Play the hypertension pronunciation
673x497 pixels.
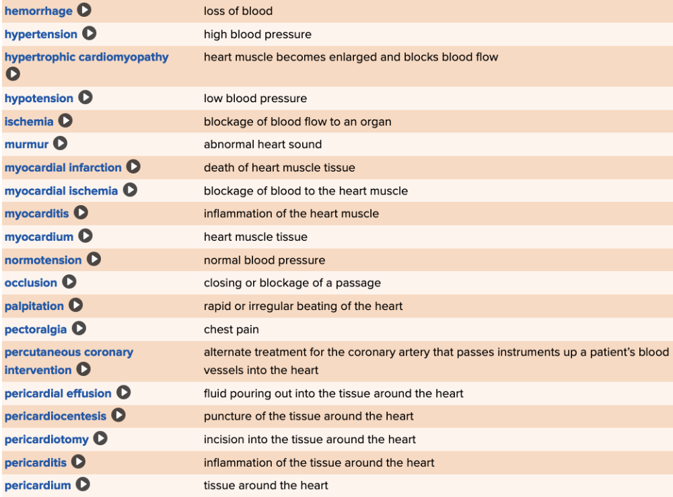pyautogui.click(x=89, y=33)
